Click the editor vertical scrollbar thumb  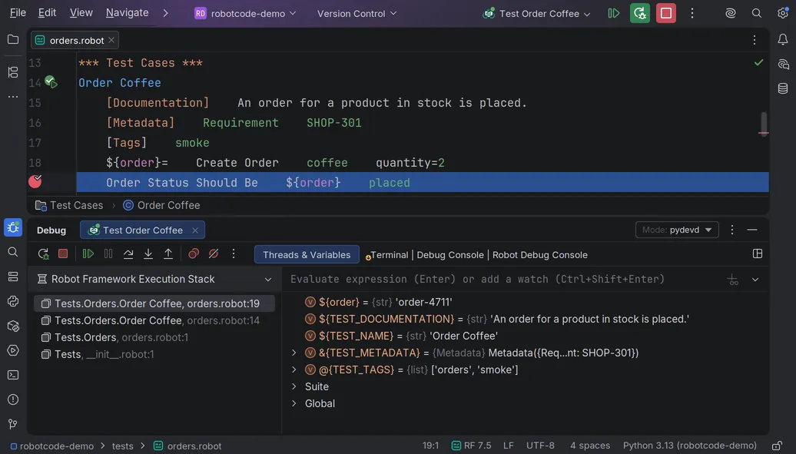click(x=764, y=123)
